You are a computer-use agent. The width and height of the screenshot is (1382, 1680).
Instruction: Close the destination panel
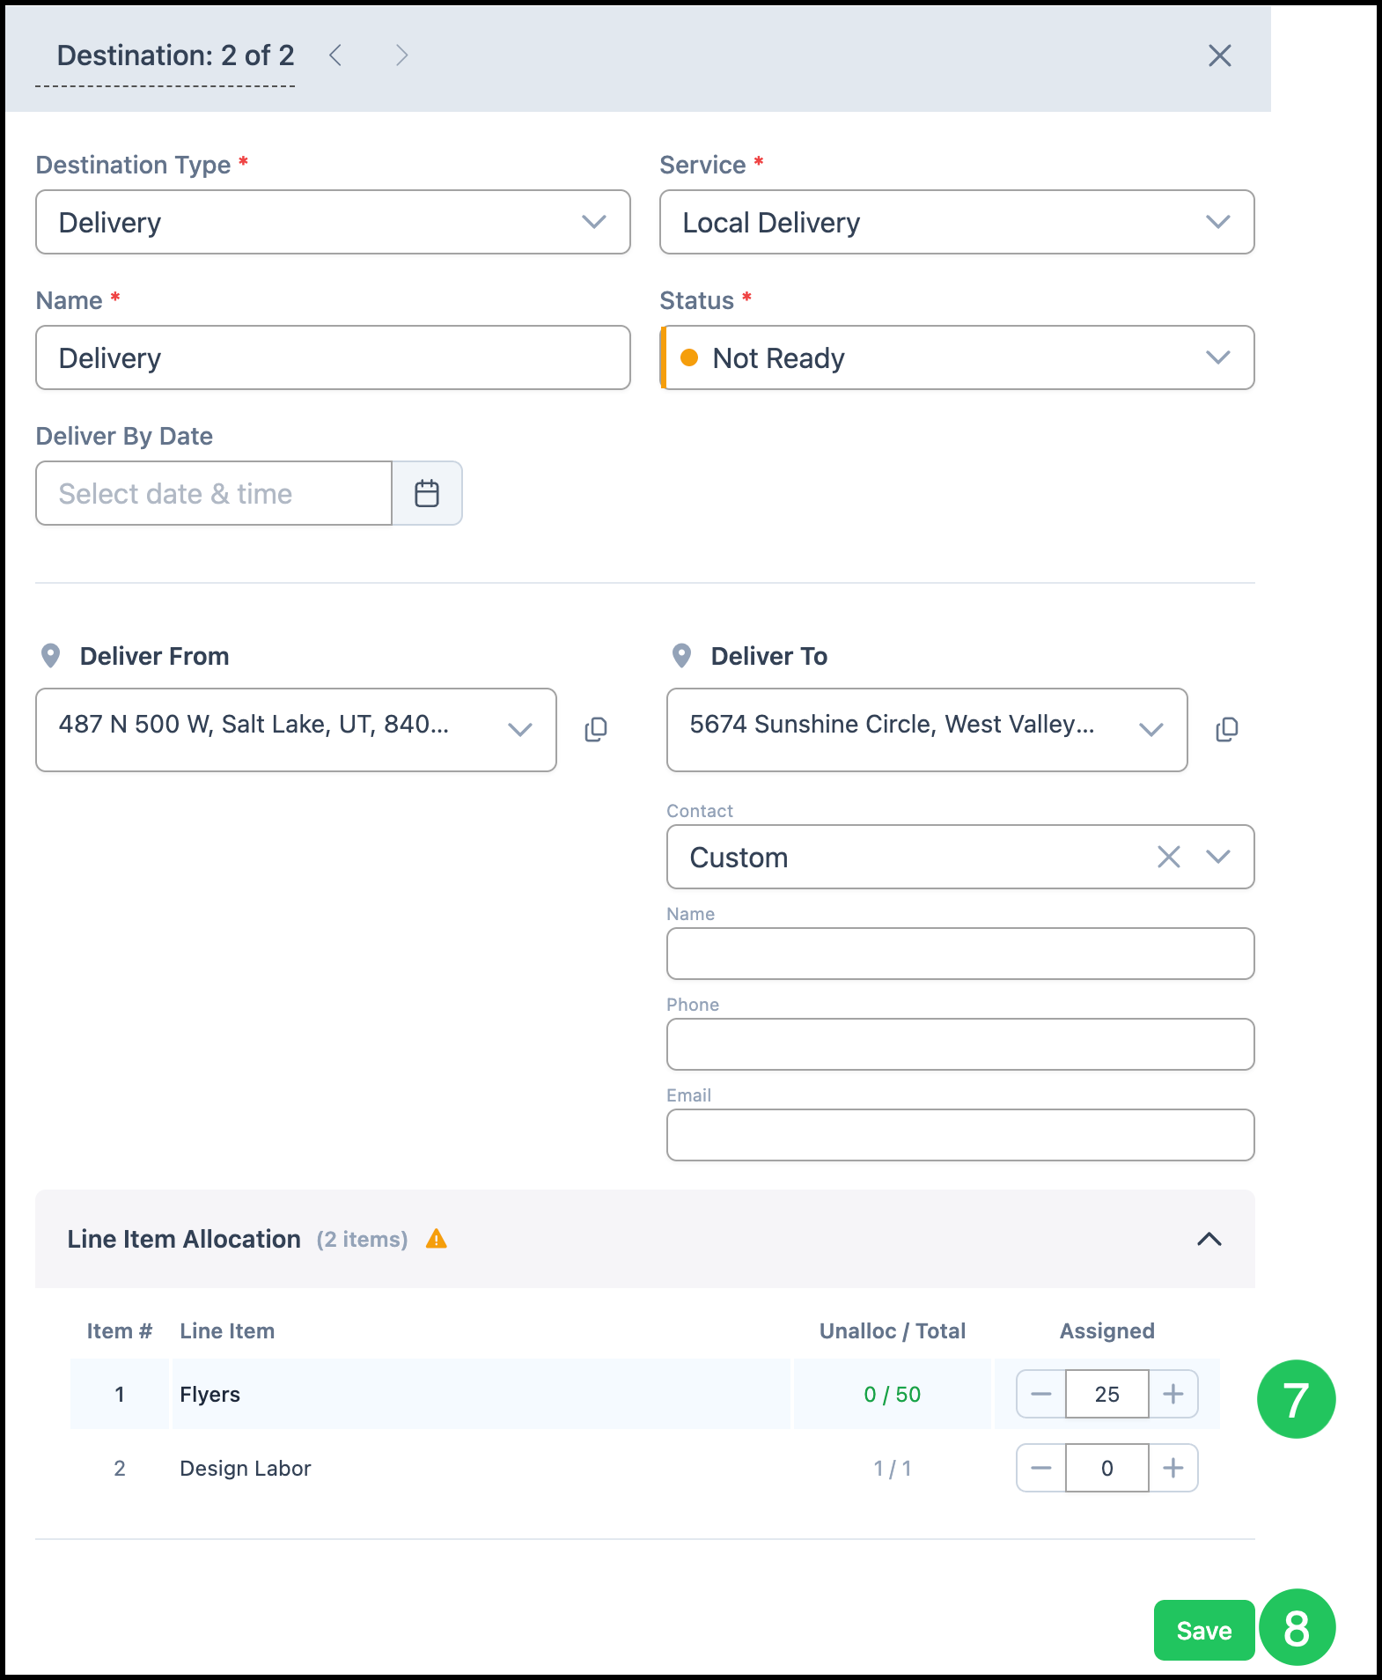coord(1219,55)
